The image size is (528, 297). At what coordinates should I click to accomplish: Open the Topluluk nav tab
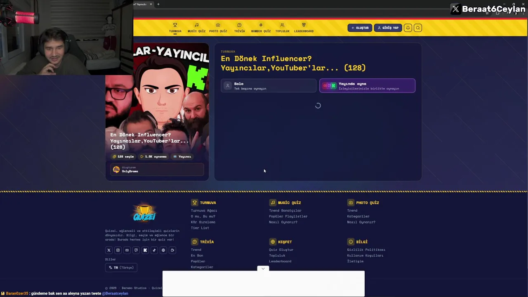pos(282,28)
